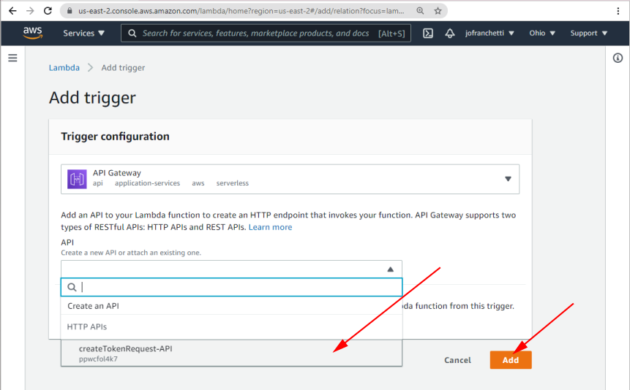Click the API ID ppwcfol4k7
This screenshot has width=630, height=390.
tap(99, 359)
